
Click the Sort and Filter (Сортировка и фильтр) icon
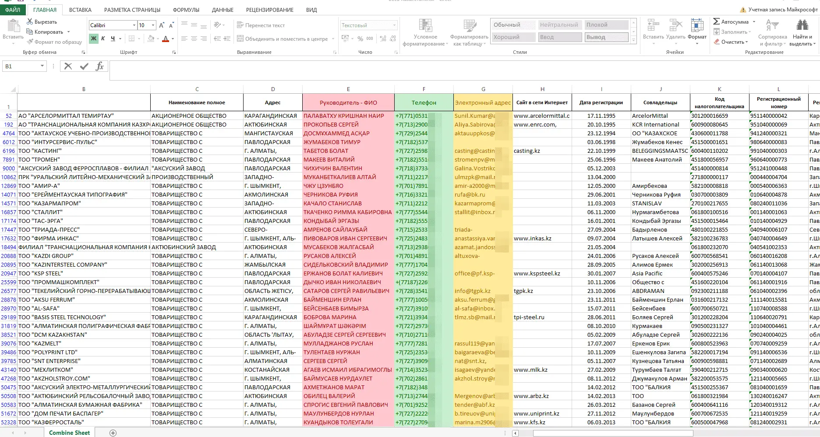pyautogui.click(x=772, y=26)
